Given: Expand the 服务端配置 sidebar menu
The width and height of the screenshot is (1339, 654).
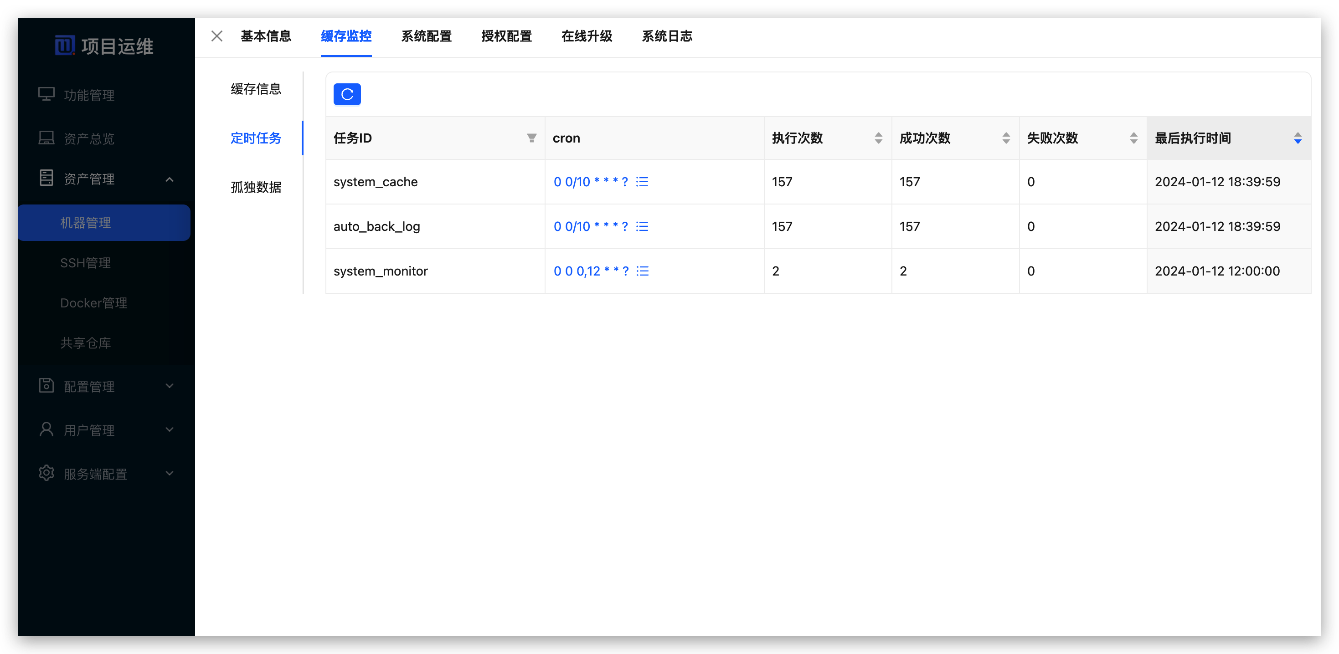Looking at the screenshot, I should pyautogui.click(x=169, y=474).
